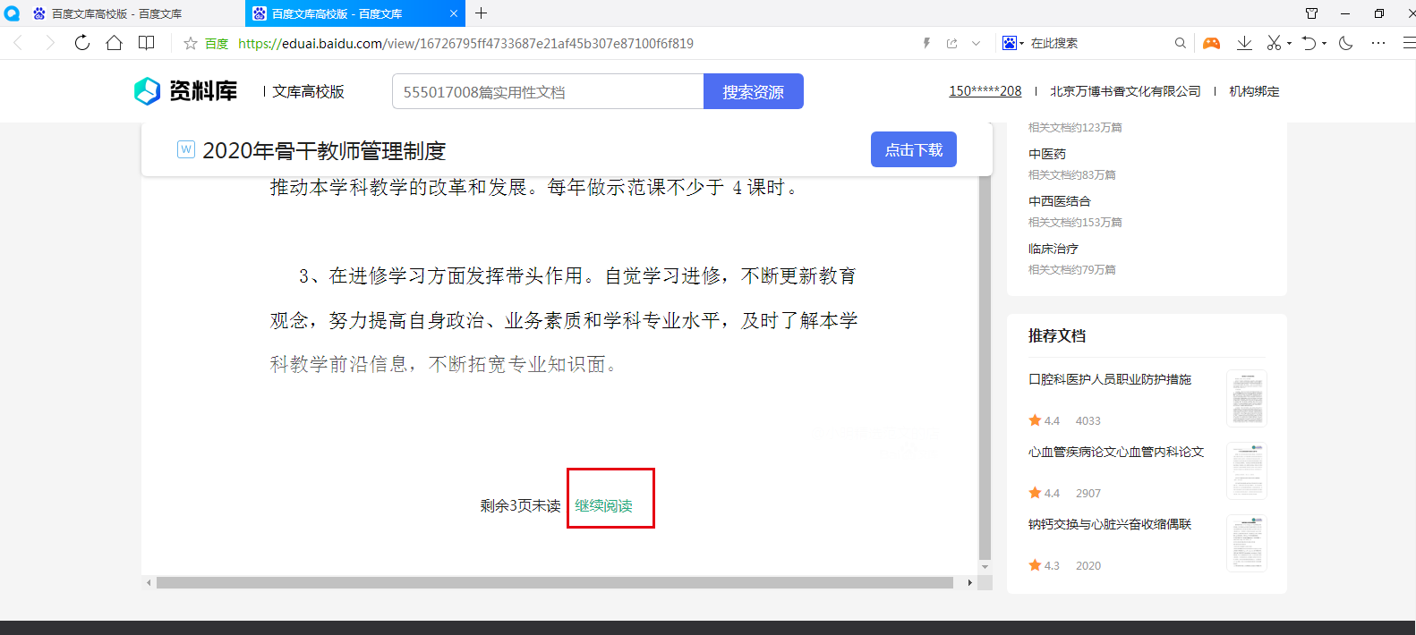Viewport: 1416px width, 635px height.
Task: Open the 口腔科医护人员职业防护措施 document thumbnail
Action: [1246, 398]
